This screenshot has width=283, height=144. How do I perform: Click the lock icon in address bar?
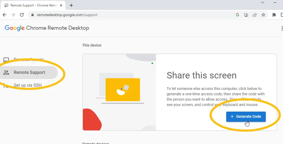click(33, 15)
